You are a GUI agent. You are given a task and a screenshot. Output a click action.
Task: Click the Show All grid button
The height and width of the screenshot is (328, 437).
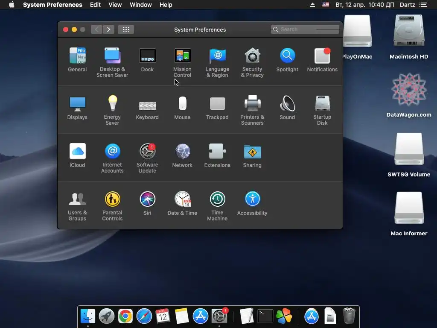[126, 29]
